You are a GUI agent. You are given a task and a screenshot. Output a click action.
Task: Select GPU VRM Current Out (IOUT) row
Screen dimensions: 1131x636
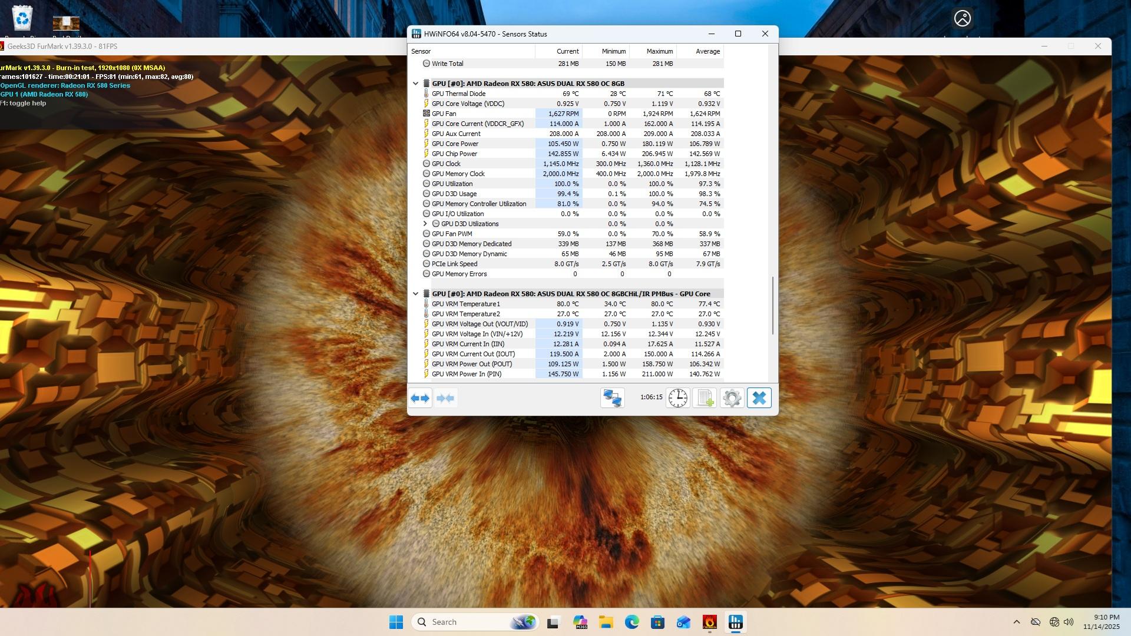[x=566, y=354]
